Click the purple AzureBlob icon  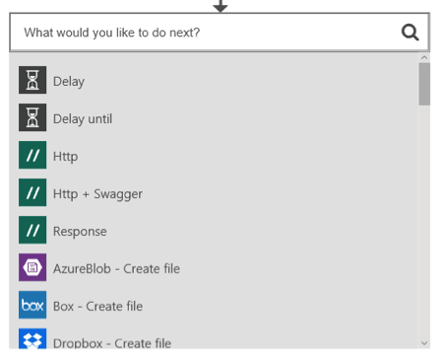coord(32,267)
